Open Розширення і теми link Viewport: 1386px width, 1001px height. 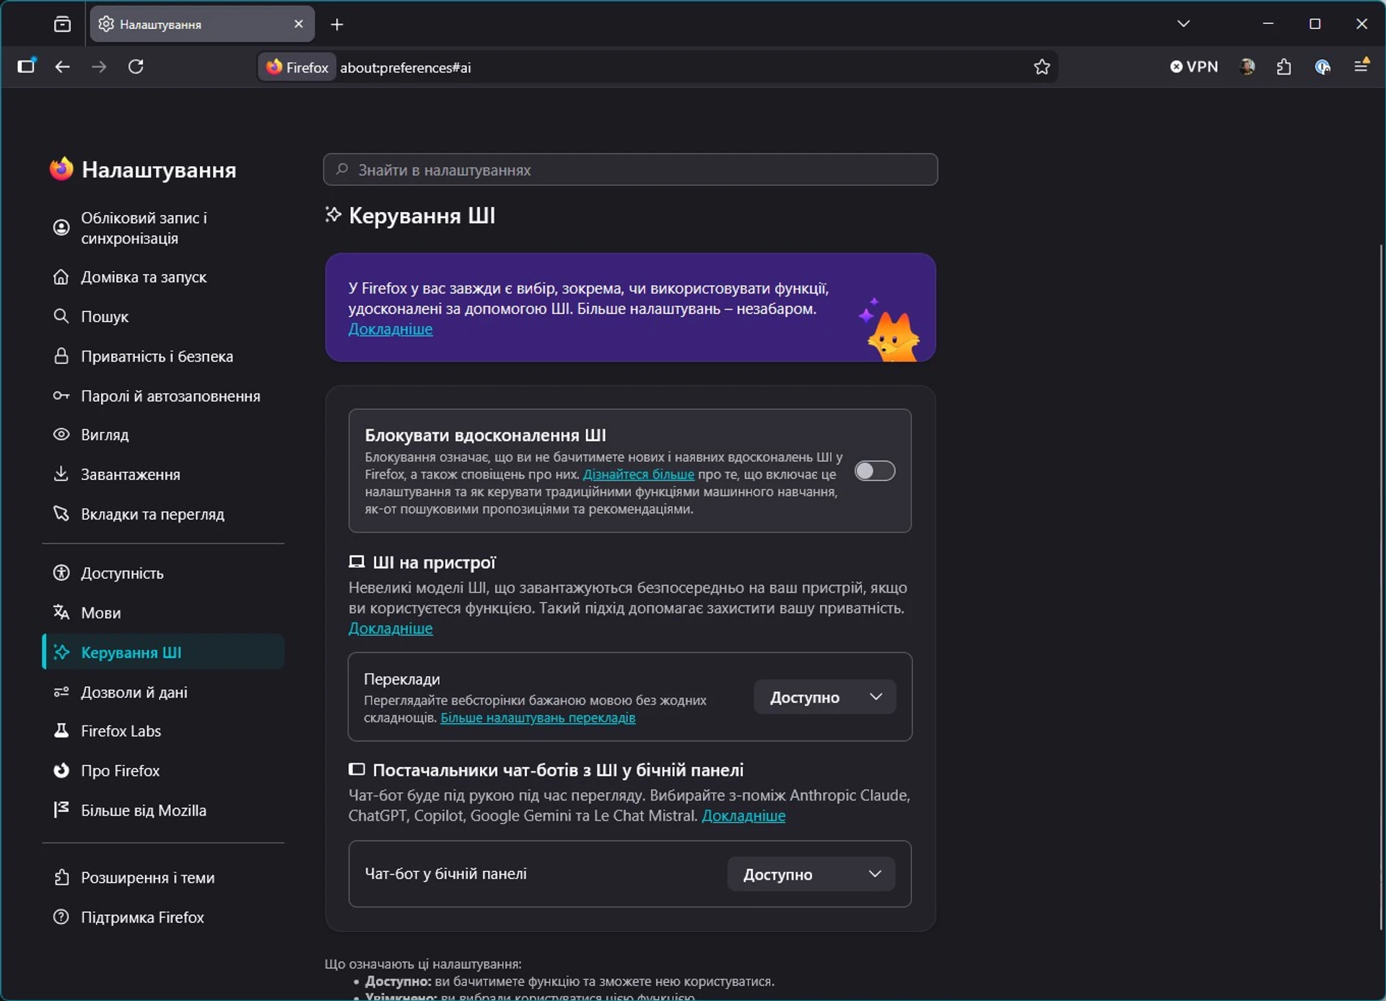click(163, 878)
